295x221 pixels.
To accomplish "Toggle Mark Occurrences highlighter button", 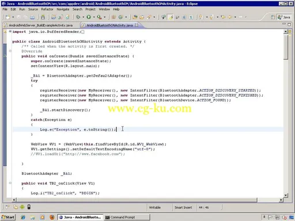I will (x=171, y=17).
